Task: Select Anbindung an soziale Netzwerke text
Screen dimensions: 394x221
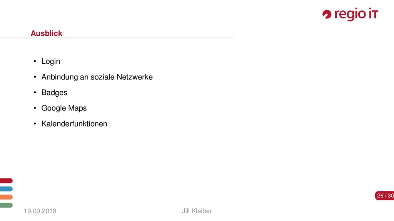Action: click(x=97, y=77)
